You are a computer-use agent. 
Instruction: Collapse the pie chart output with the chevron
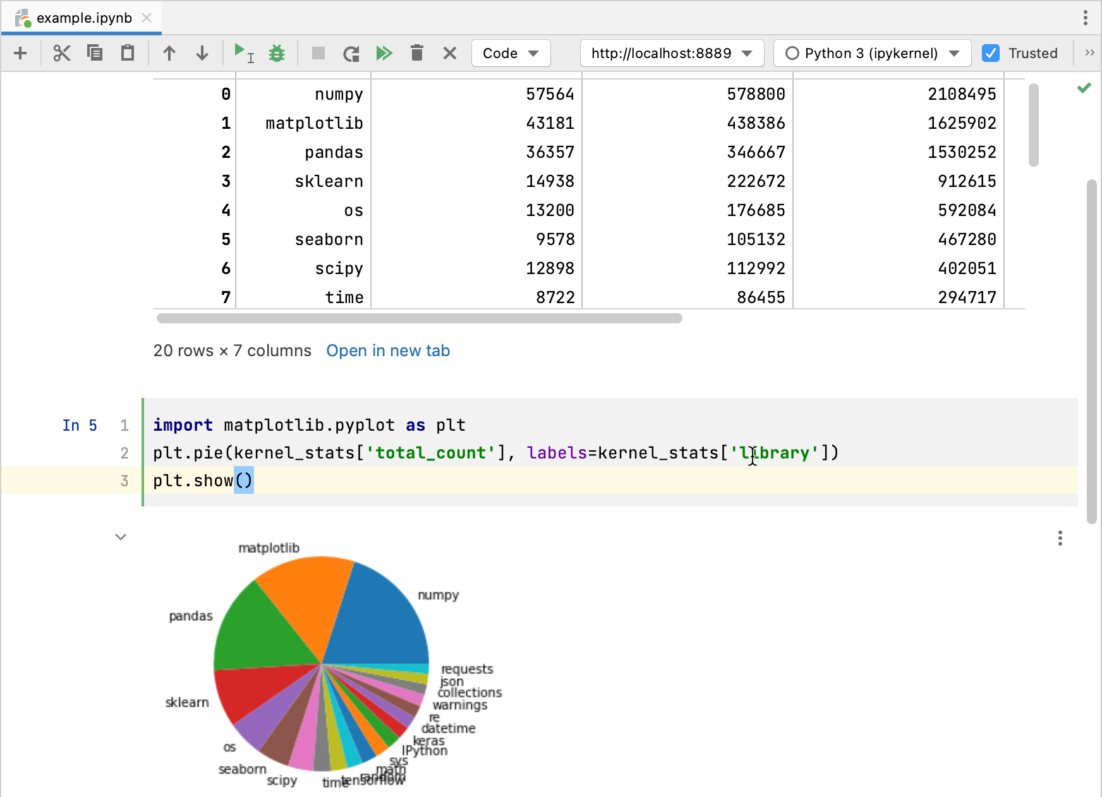coord(121,537)
